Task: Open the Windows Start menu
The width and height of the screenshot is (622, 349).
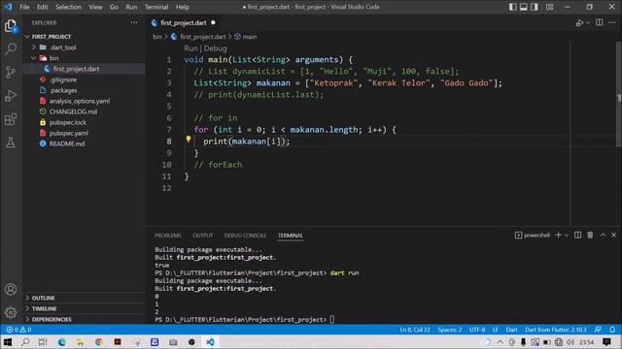Action: [x=8, y=342]
